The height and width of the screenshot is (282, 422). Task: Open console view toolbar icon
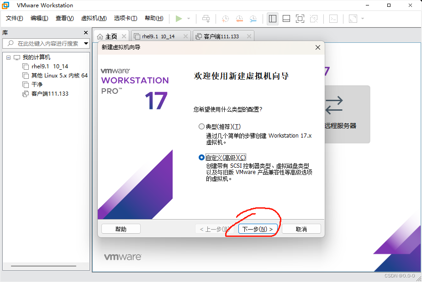click(x=333, y=19)
